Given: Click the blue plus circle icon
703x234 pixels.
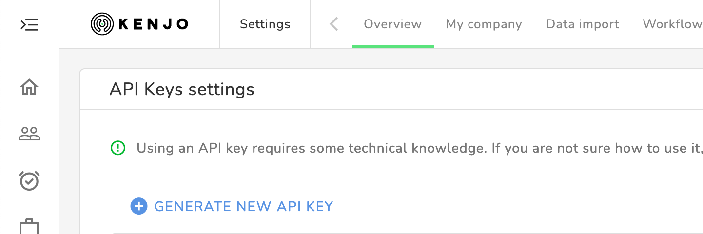Looking at the screenshot, I should click(x=138, y=206).
